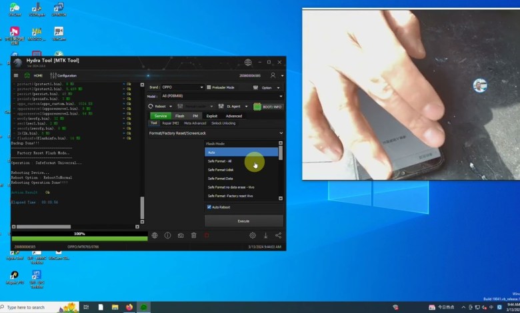Click the Execute button
520x313 pixels.
click(244, 221)
